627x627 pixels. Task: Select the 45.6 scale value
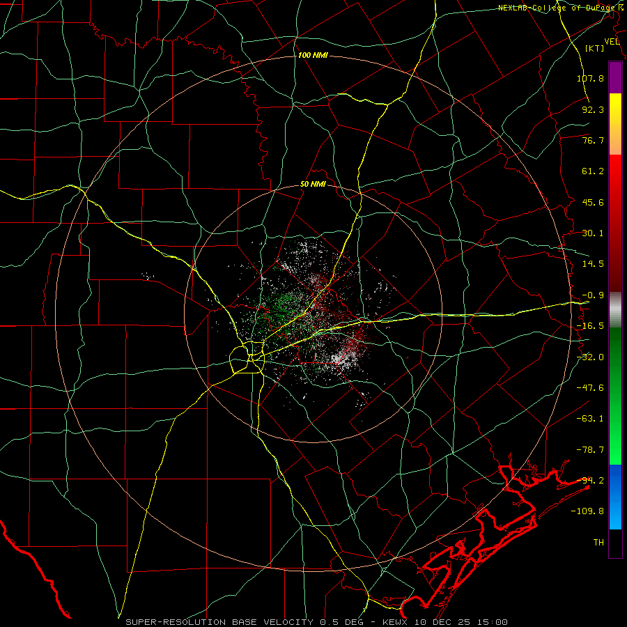pyautogui.click(x=593, y=202)
